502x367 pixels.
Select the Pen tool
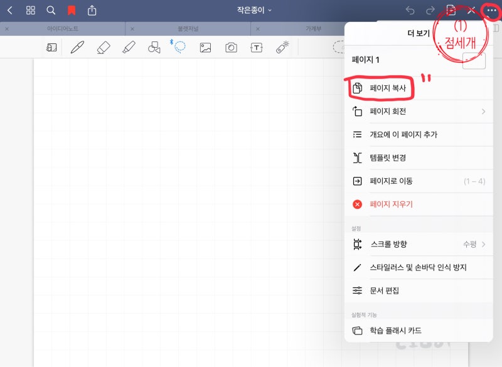tap(77, 47)
